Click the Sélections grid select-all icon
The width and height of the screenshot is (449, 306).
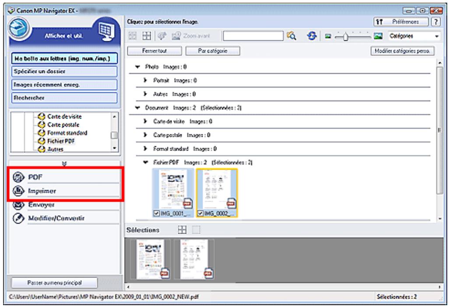(x=182, y=229)
